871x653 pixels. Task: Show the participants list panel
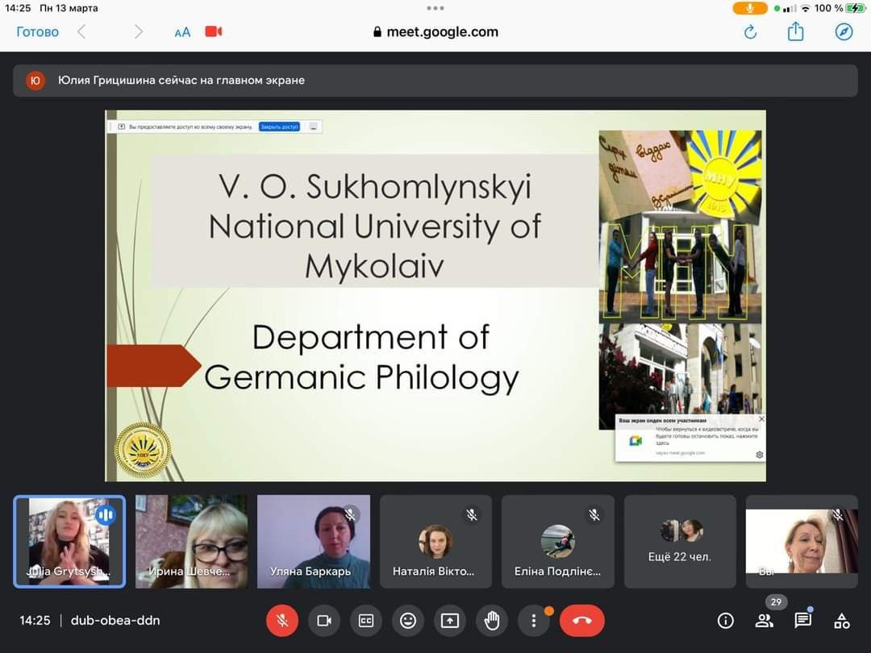764,621
